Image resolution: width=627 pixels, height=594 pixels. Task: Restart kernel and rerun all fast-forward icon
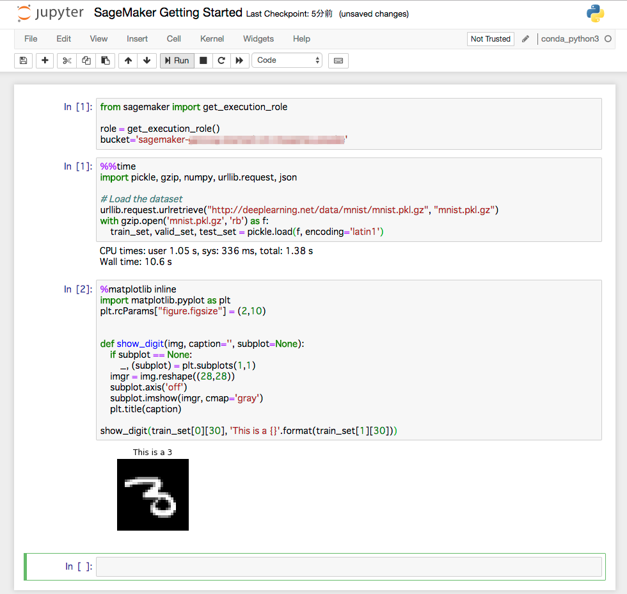coord(239,60)
